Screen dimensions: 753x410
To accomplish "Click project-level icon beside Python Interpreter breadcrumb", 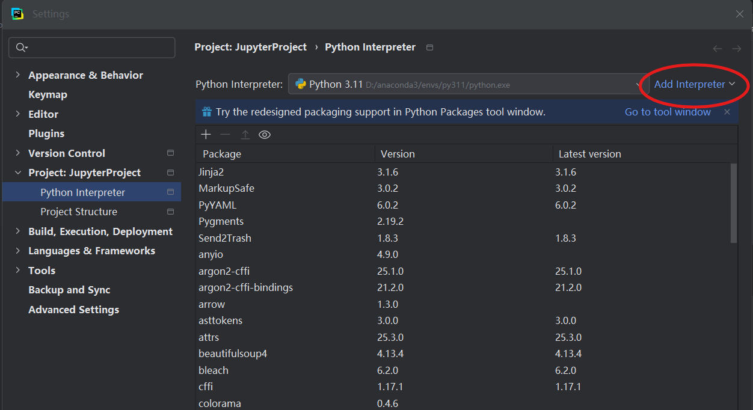I will click(429, 47).
